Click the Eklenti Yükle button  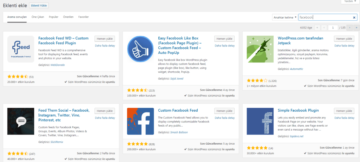pyautogui.click(x=39, y=5)
